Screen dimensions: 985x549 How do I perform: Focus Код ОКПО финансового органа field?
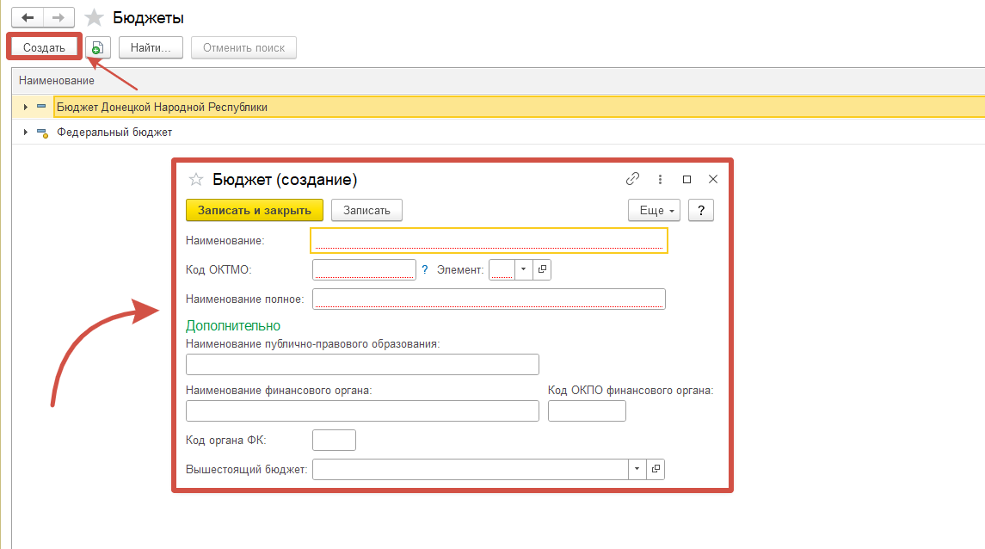coord(587,410)
